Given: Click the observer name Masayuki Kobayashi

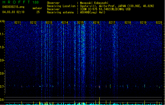Looking at the screenshot, I should [94, 3].
